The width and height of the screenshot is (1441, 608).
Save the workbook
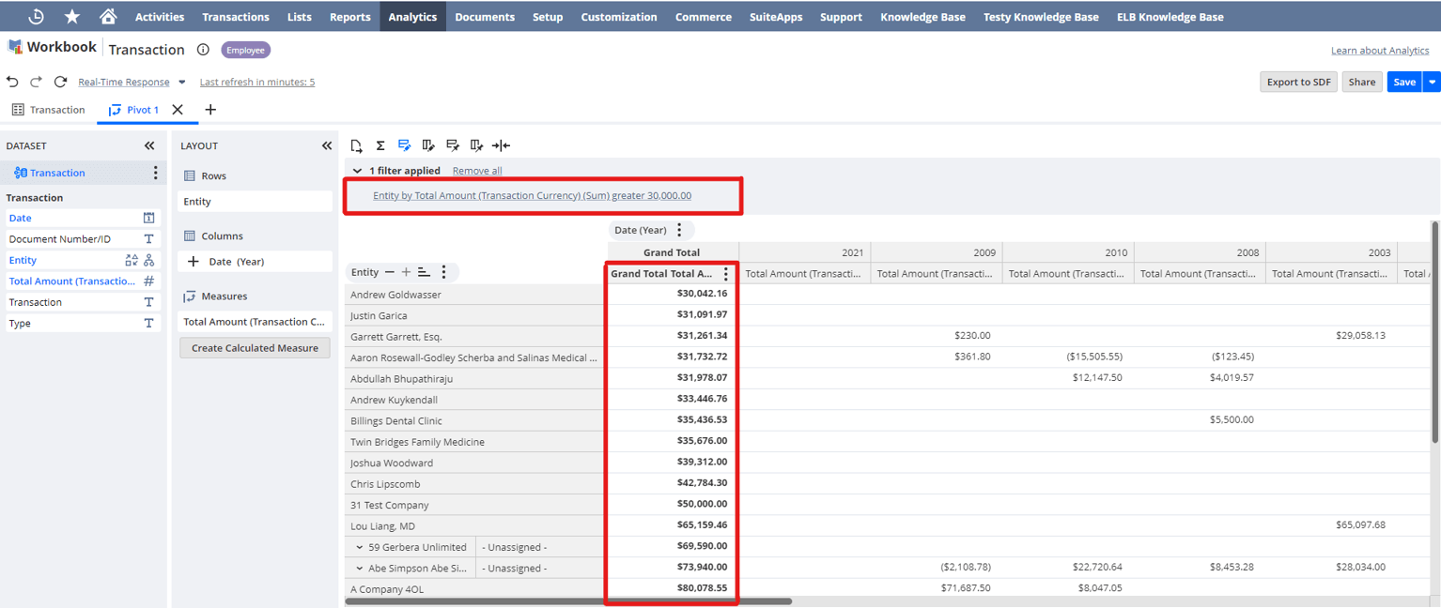[x=1404, y=82]
